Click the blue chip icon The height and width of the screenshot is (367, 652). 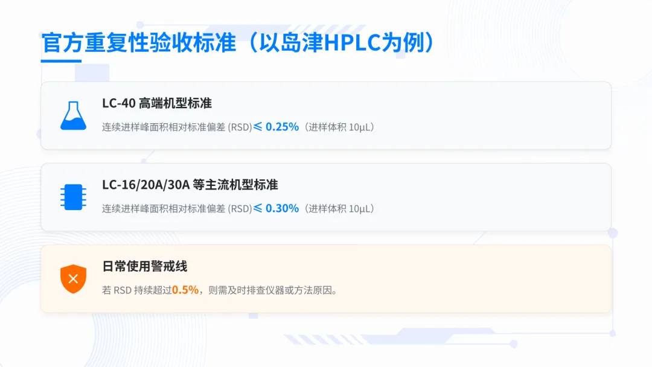click(x=73, y=197)
